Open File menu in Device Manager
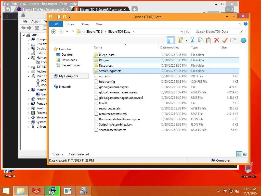This screenshot has height=196, width=261. point(25,21)
